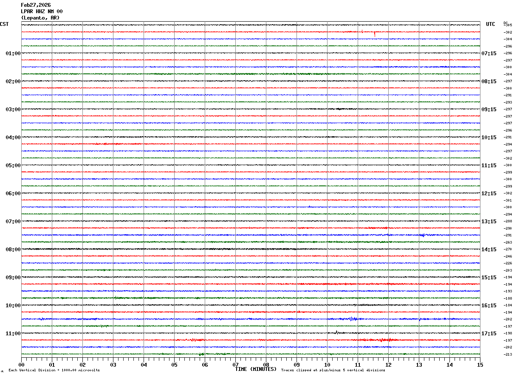Select the 08:00 CST time label
The width and height of the screenshot is (514, 376).
point(13,250)
